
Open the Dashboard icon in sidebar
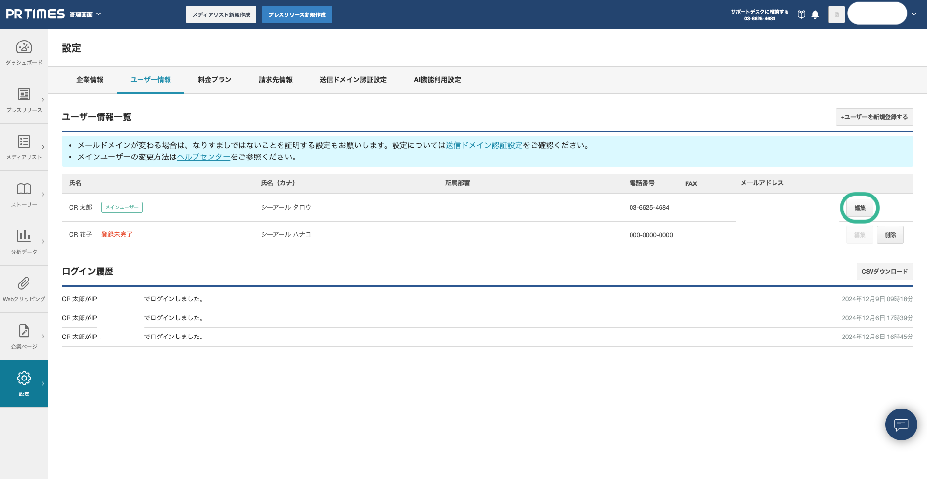tap(24, 47)
